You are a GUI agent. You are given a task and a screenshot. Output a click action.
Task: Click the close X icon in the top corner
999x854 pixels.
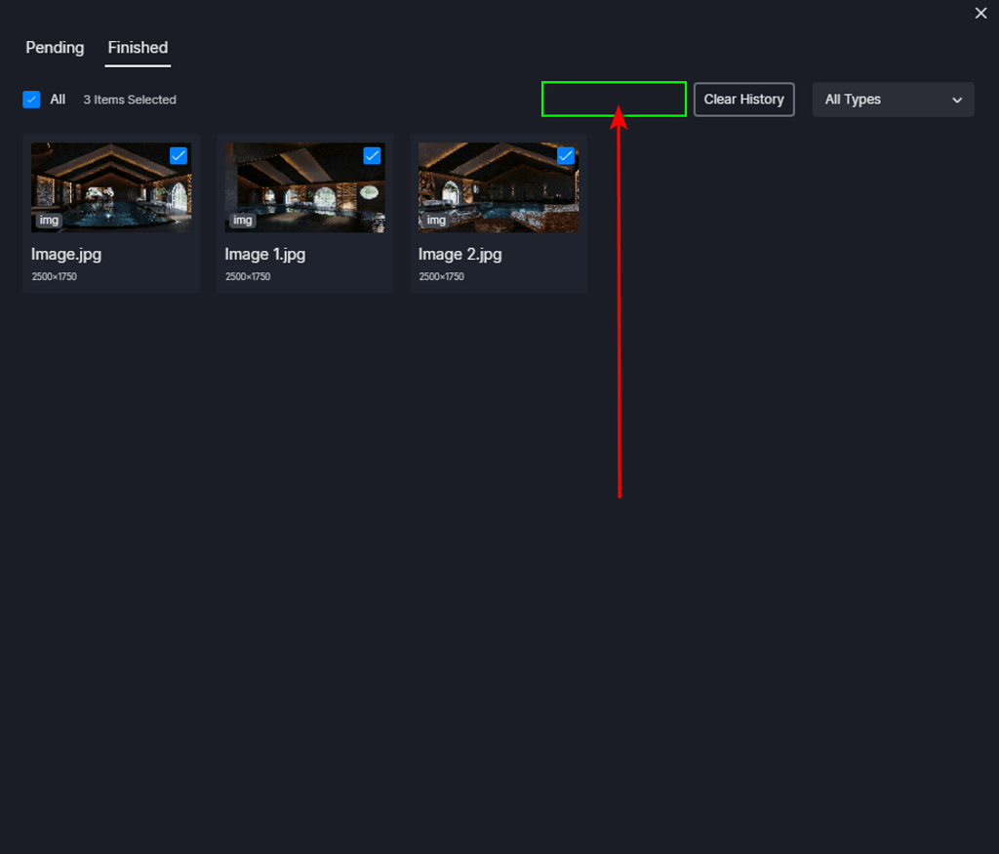tap(980, 13)
